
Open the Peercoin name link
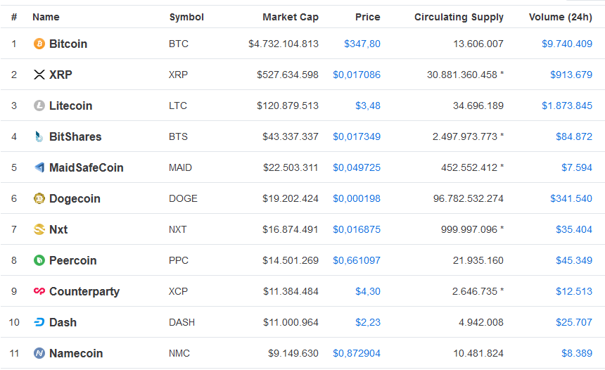72,260
